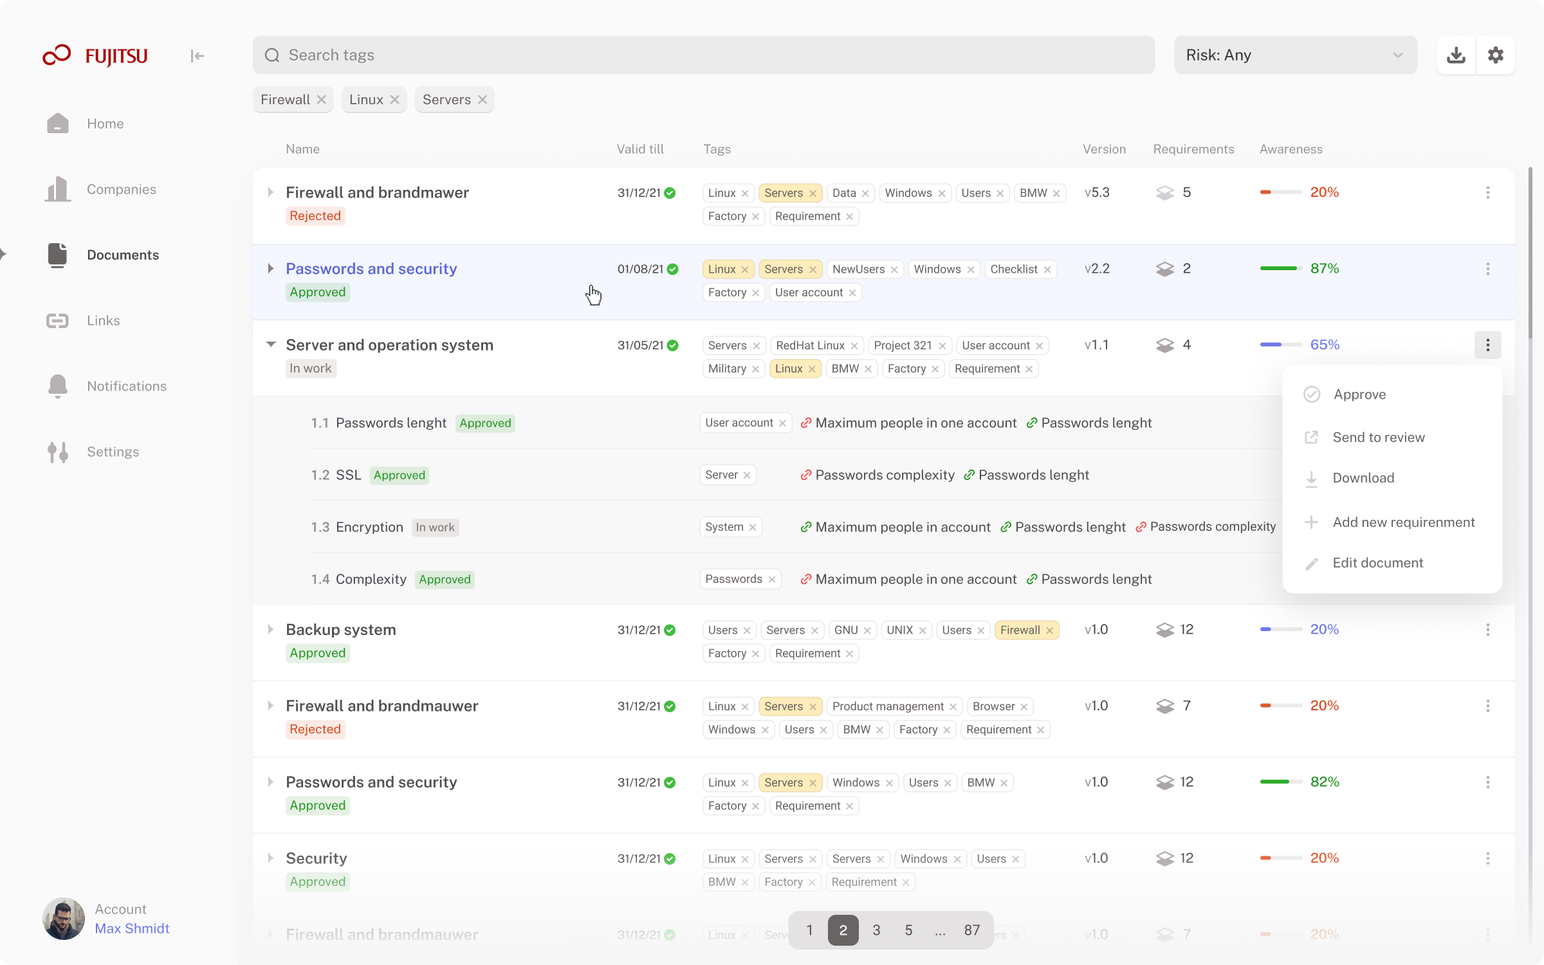
Task: Remove RedHat Linux tag from Server document
Action: coord(854,346)
